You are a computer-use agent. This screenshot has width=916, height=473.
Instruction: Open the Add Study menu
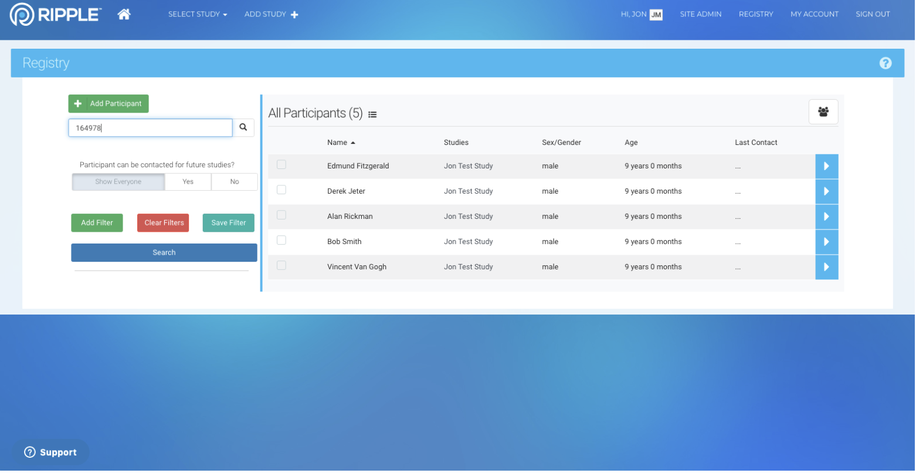tap(271, 14)
